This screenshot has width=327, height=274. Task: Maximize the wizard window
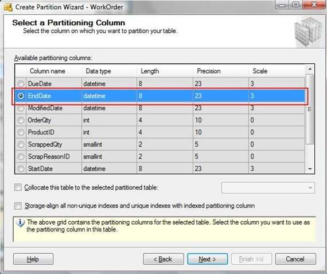295,5
